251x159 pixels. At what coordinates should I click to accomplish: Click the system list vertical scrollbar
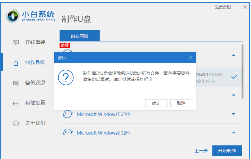242,71
